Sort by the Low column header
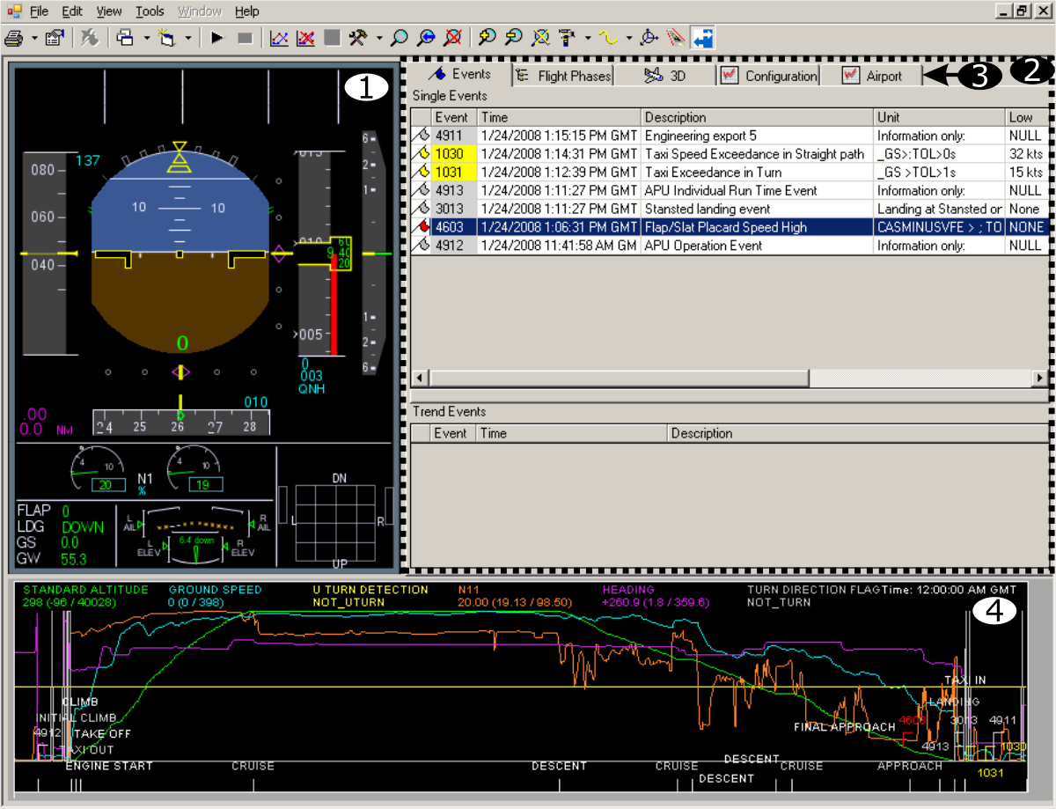The width and height of the screenshot is (1056, 809). click(x=1027, y=117)
